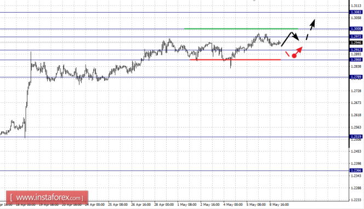Select the red horizontal support line
Image resolution: width=364 pixels, height=209 pixels.
click(235, 60)
